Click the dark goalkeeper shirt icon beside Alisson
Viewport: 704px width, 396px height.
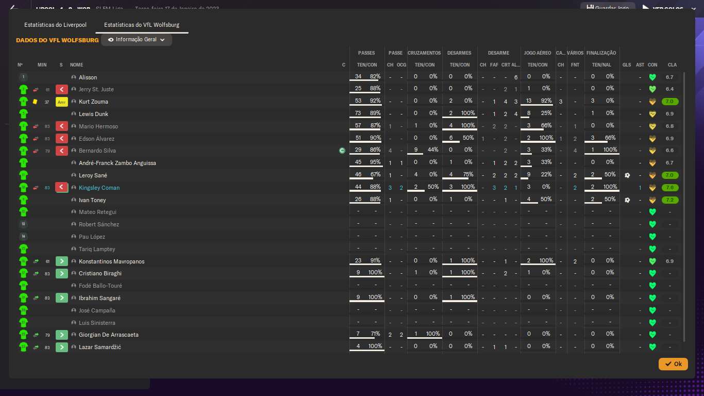pyautogui.click(x=23, y=77)
